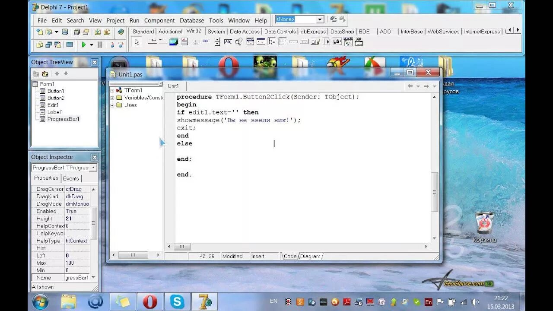This screenshot has height=311, width=553.
Task: Switch to the Additional palette tab
Action: 170,32
